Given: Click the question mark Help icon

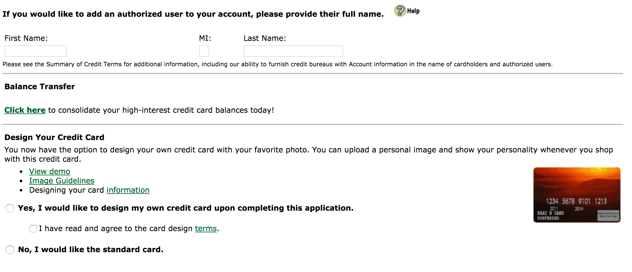Looking at the screenshot, I should point(400,11).
